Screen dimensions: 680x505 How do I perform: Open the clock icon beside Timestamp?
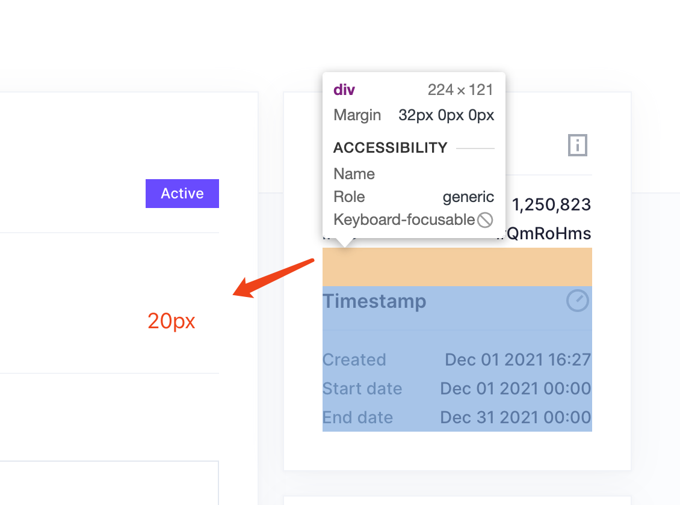pos(577,301)
